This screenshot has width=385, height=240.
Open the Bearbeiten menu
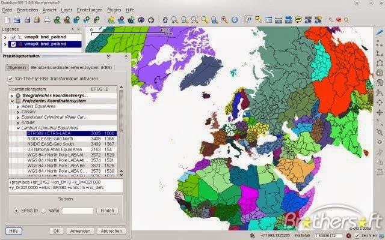click(28, 10)
